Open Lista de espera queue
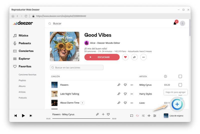Image resolution: width=200 pixels, height=134 pixels. (173, 116)
